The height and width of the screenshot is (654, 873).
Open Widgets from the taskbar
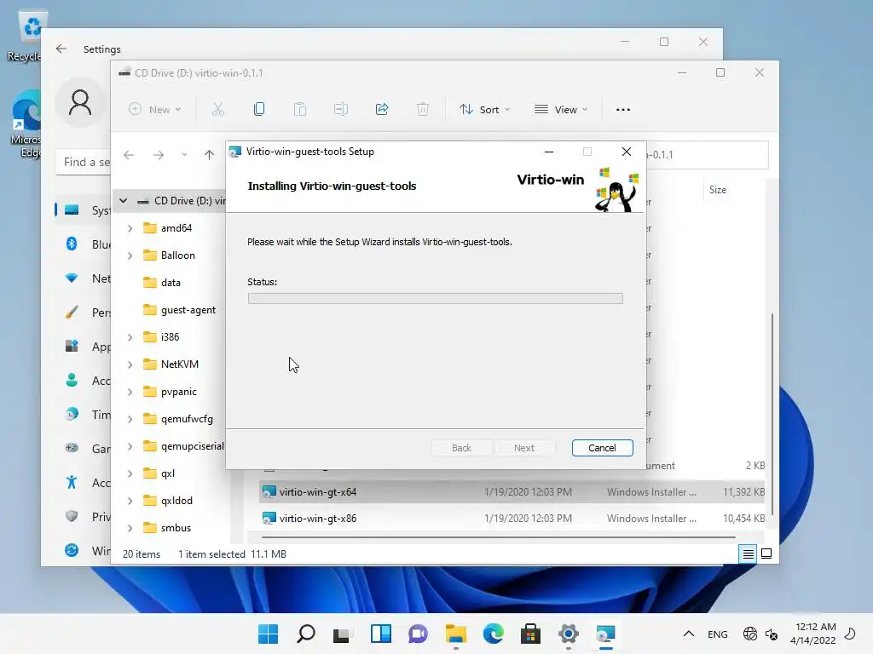click(381, 634)
